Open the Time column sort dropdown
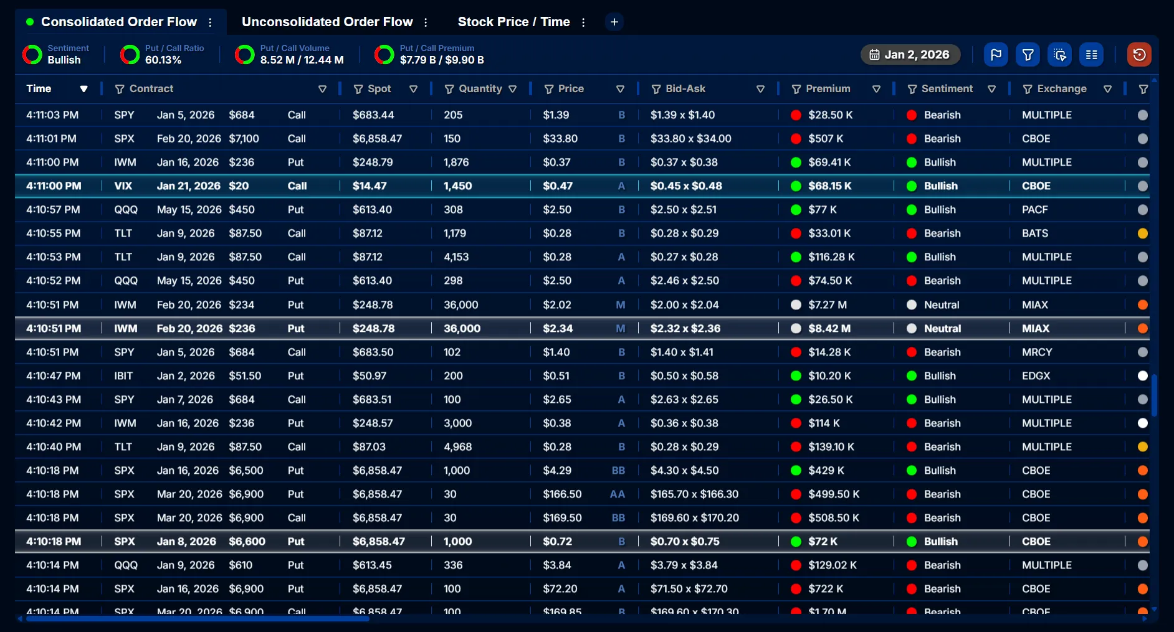Viewport: 1174px width, 632px height. pos(84,89)
